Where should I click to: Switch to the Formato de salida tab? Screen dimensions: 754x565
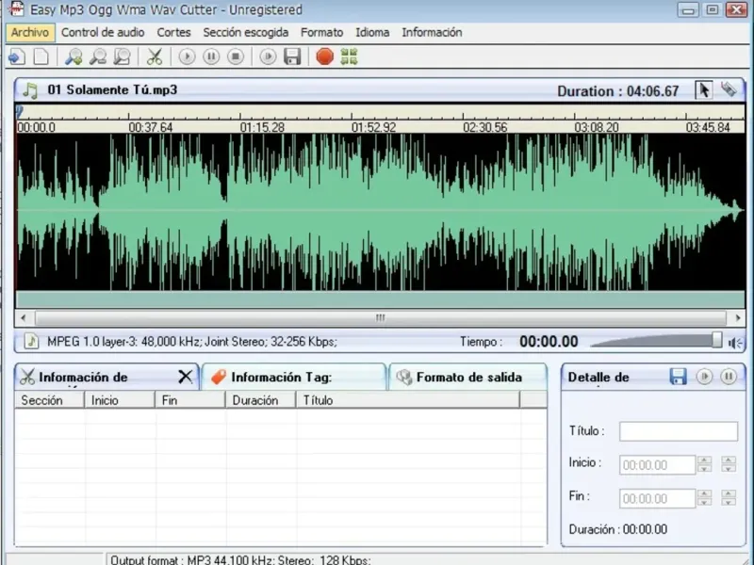point(467,377)
